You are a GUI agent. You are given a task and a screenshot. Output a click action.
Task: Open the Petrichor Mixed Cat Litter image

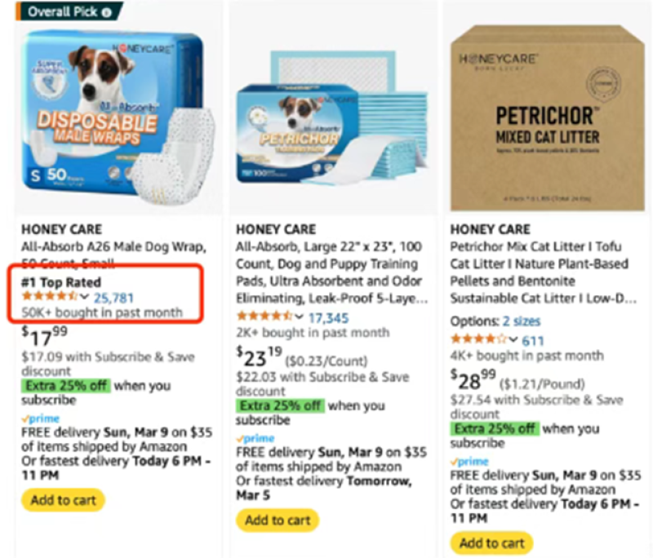pyautogui.click(x=547, y=117)
